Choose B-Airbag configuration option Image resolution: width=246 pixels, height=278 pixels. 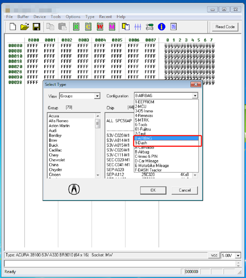tap(166, 152)
